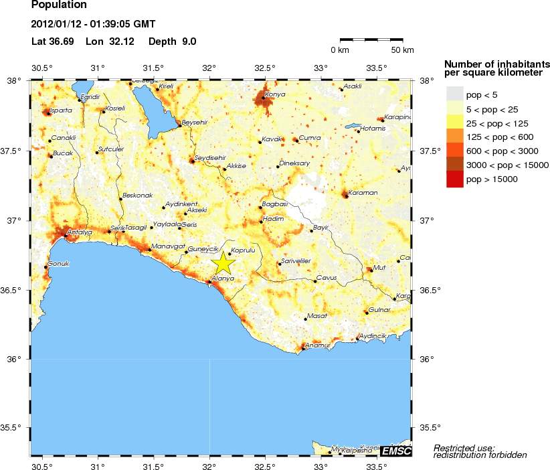Screen dimensions: 550x470
Task: Click the Bucak city label
Action: coord(63,153)
